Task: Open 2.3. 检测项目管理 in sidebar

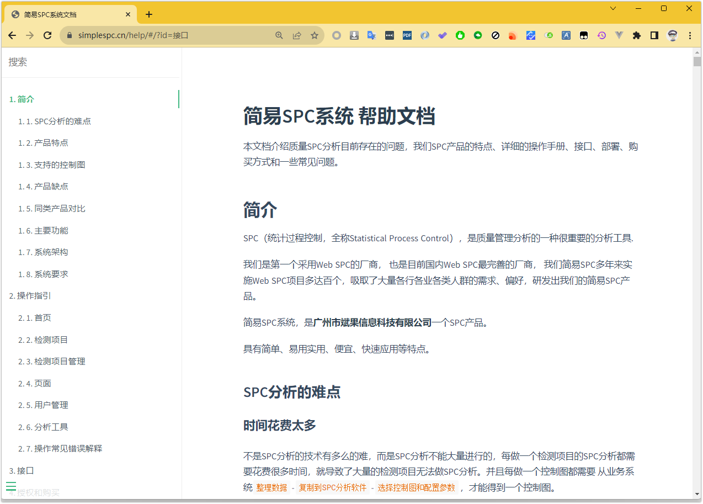Action: (x=51, y=362)
